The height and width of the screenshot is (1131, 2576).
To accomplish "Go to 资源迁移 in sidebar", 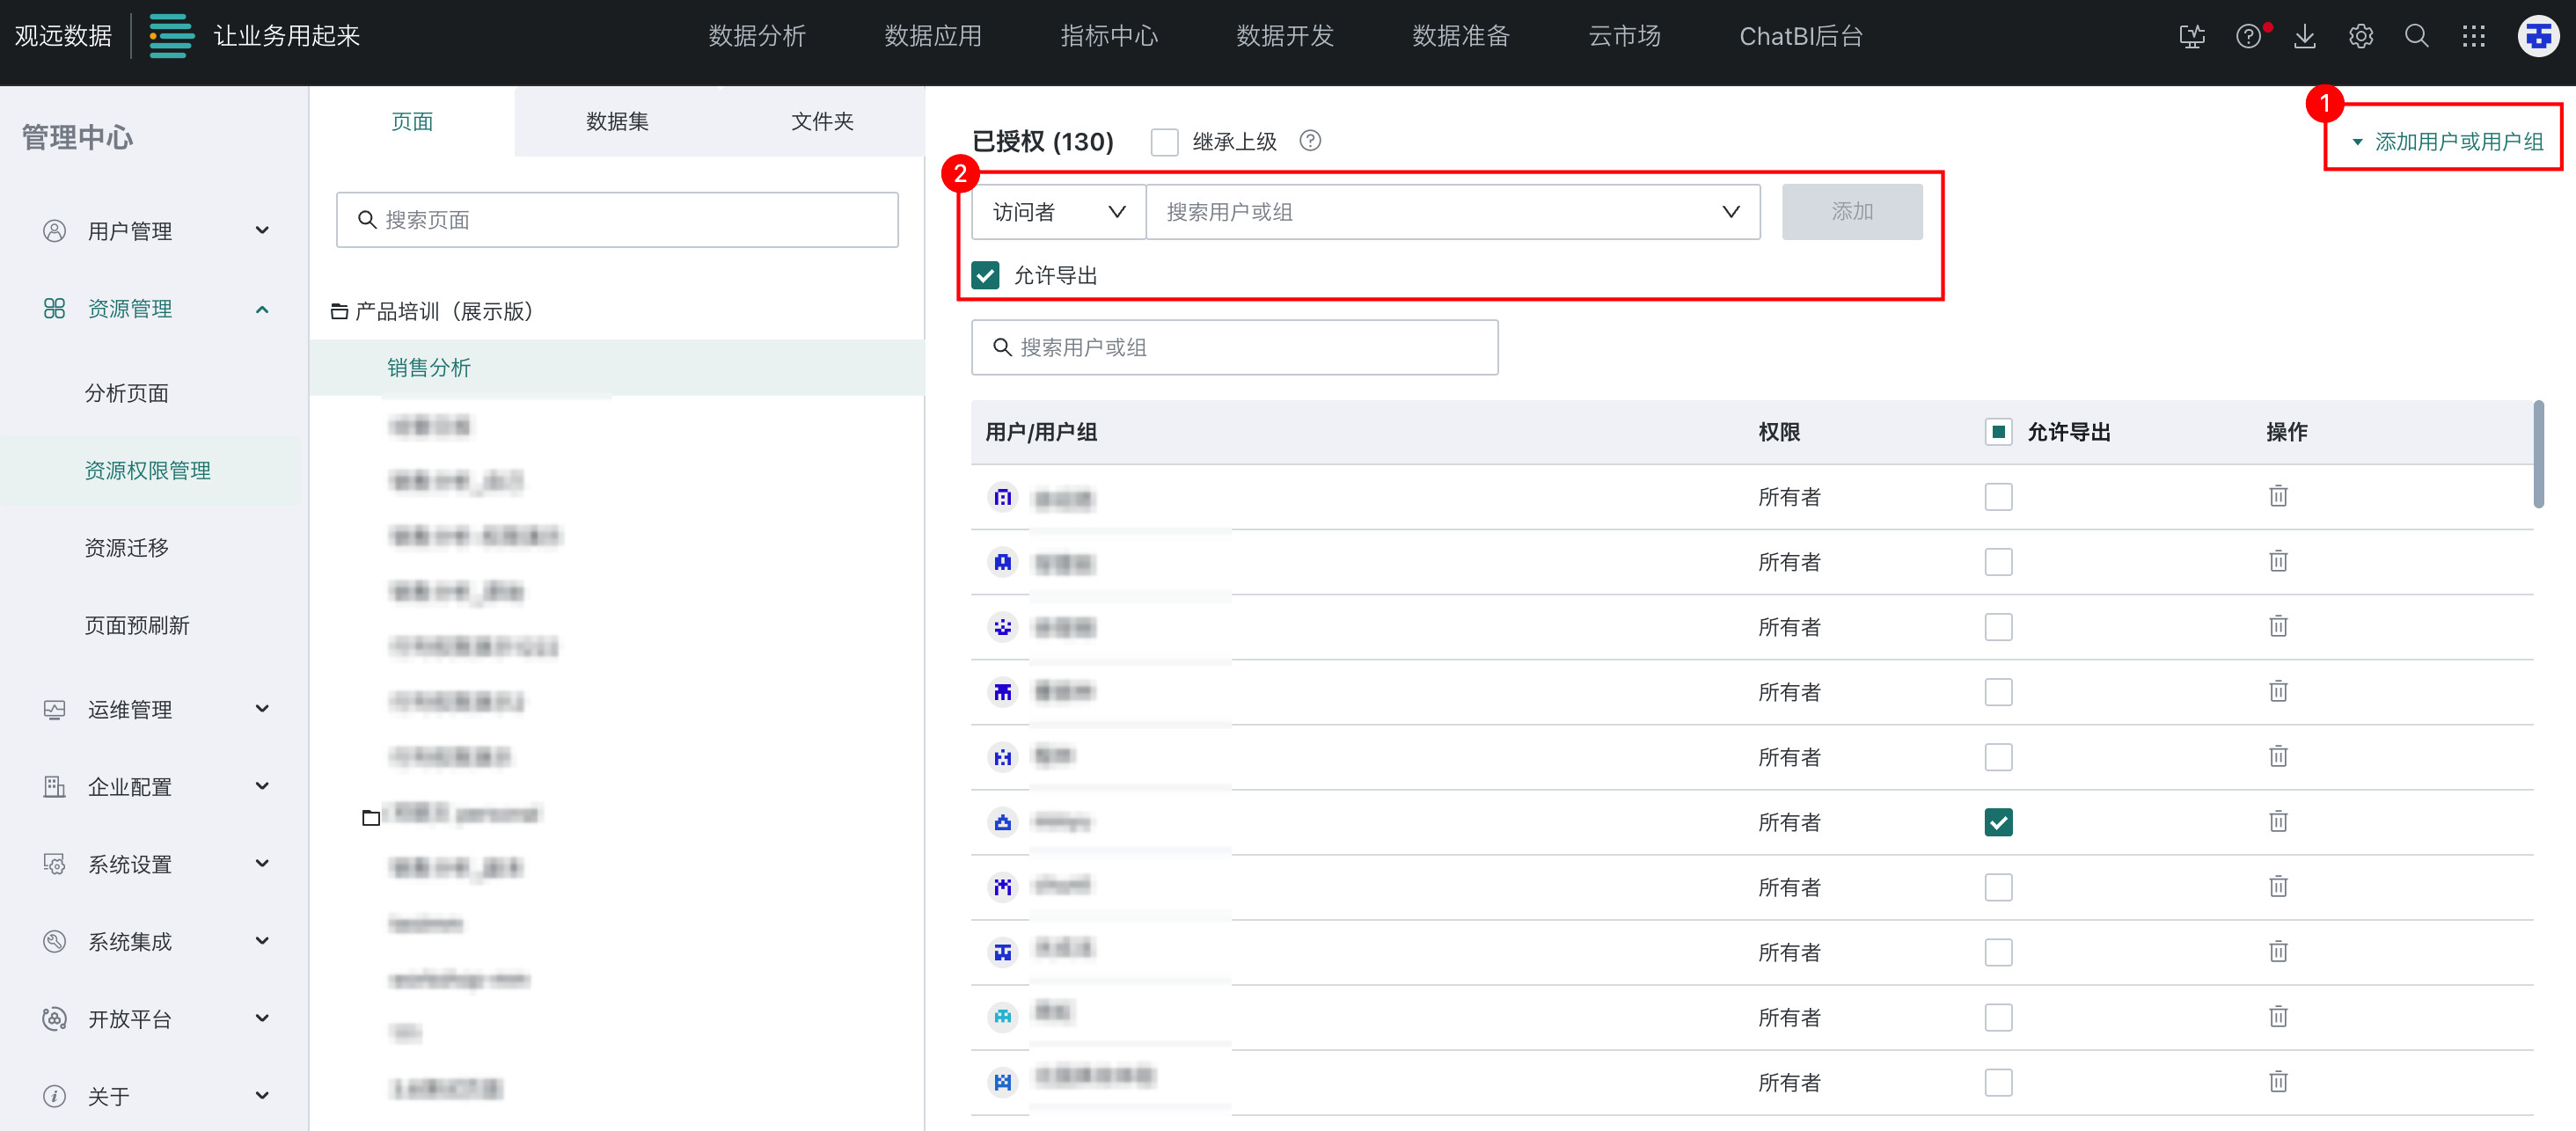I will 127,548.
